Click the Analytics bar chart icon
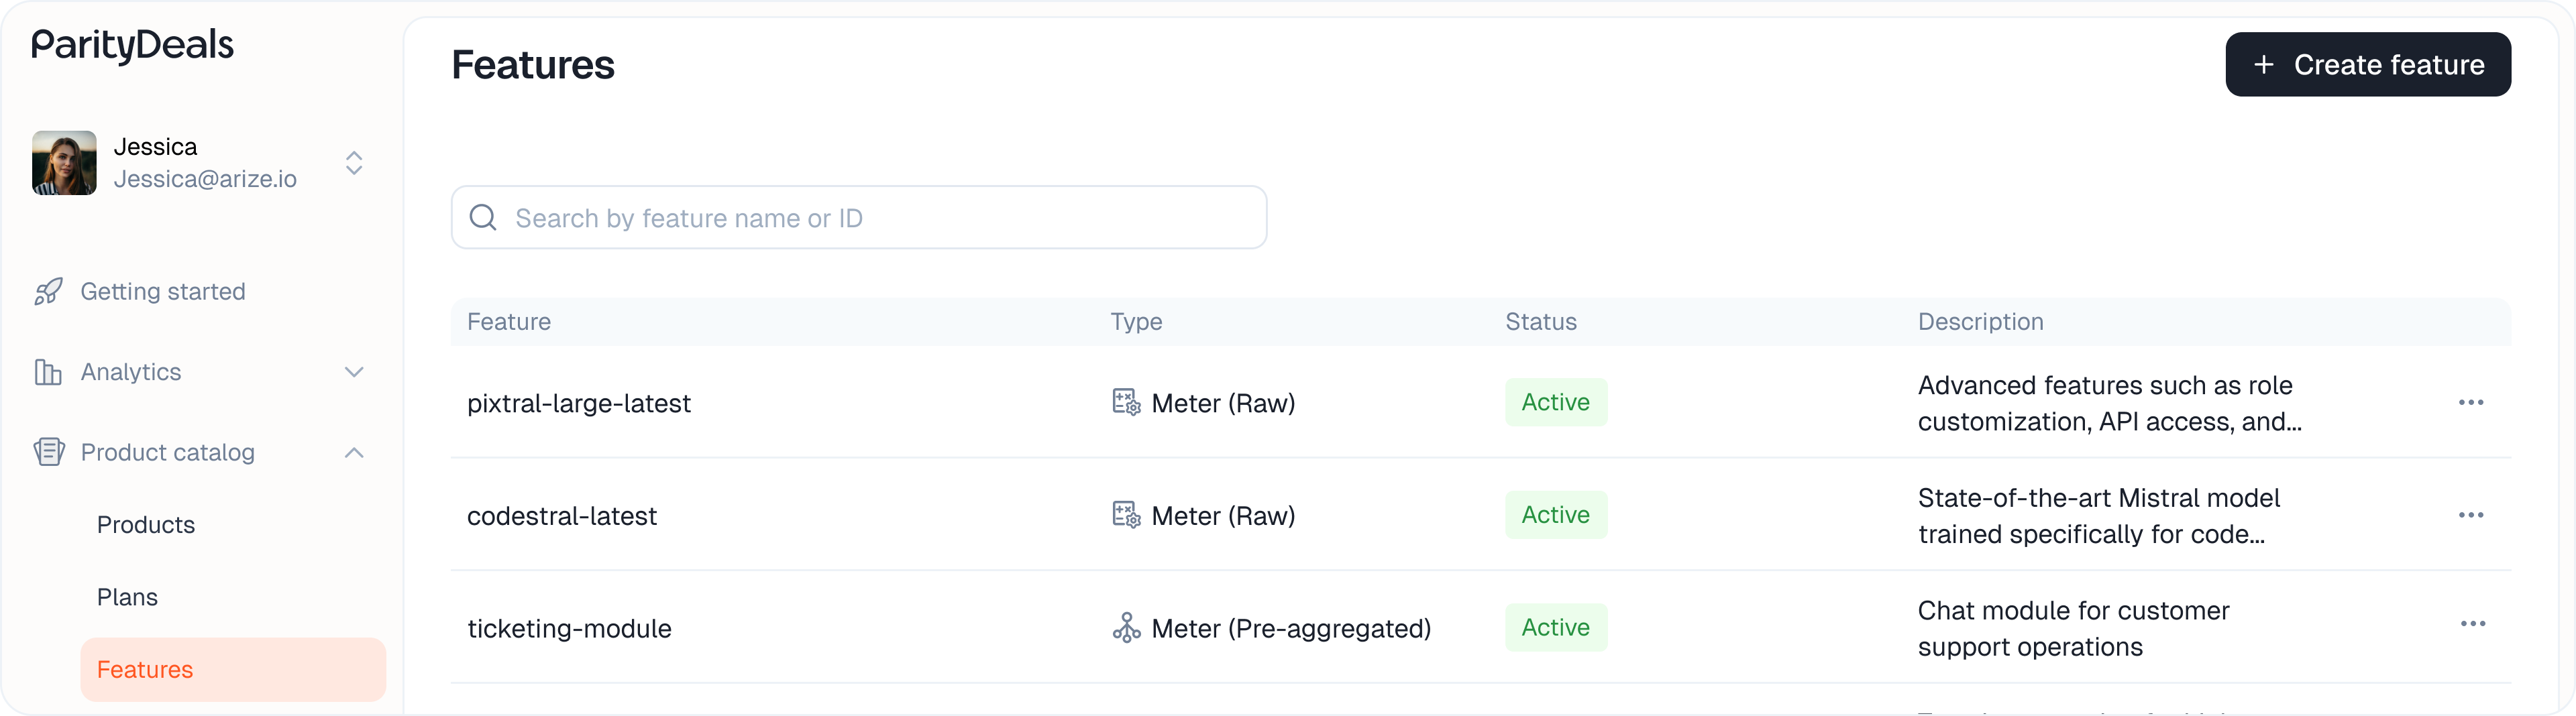The image size is (2576, 716). pyautogui.click(x=48, y=372)
